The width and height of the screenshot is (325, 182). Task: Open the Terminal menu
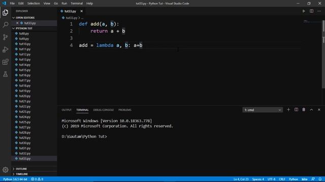click(x=77, y=4)
